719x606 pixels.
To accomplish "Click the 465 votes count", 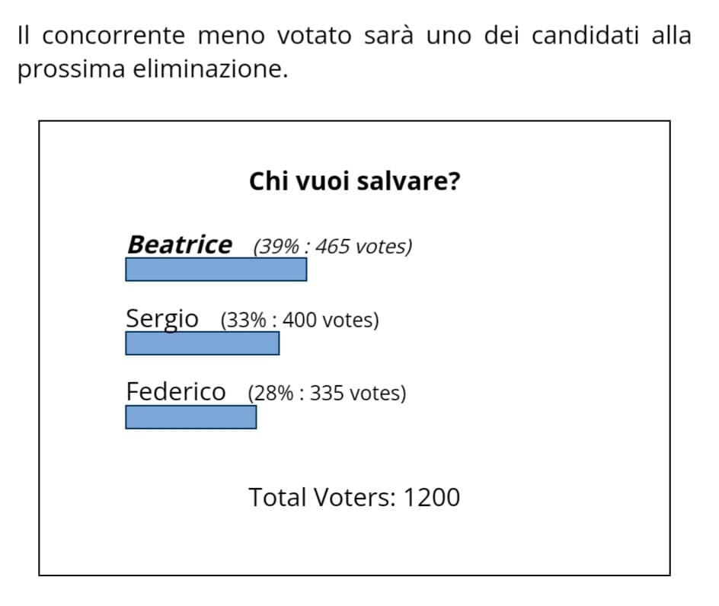I will (x=362, y=247).
